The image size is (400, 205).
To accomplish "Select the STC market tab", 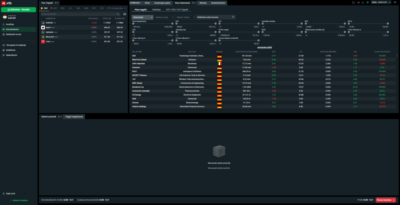I will [x=102, y=8].
